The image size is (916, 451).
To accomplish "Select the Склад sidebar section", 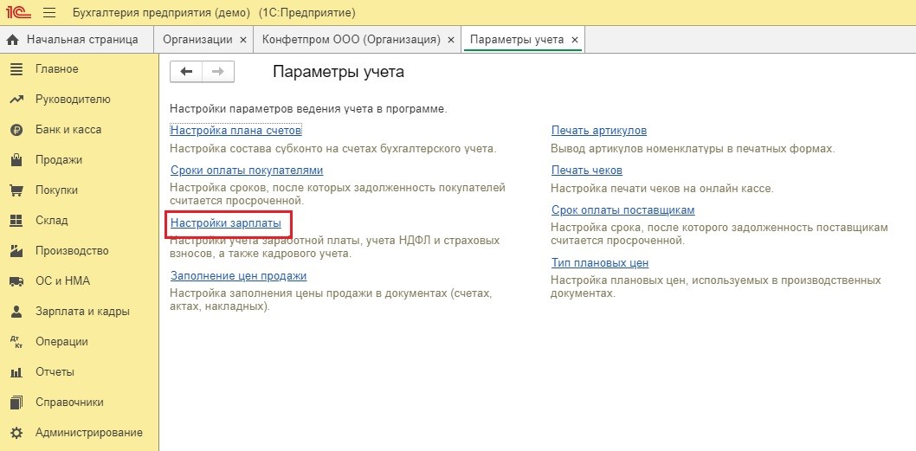I will click(x=51, y=221).
